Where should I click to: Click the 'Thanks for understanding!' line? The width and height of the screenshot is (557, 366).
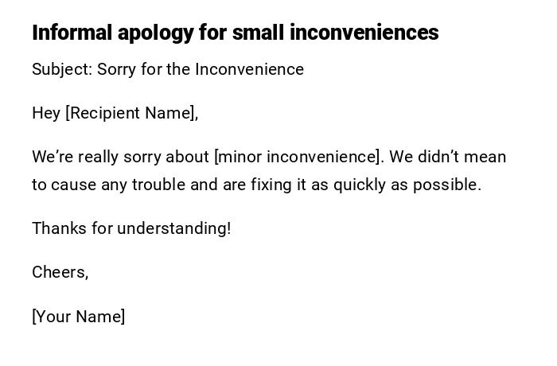[131, 228]
